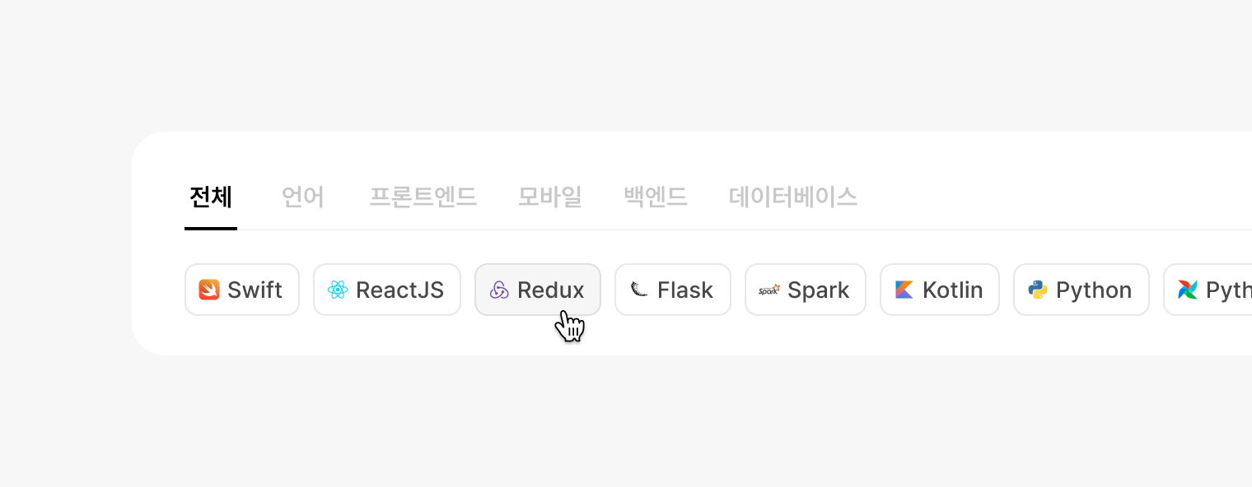Select the Spark text label
This screenshot has width=1252, height=487.
[x=819, y=290]
